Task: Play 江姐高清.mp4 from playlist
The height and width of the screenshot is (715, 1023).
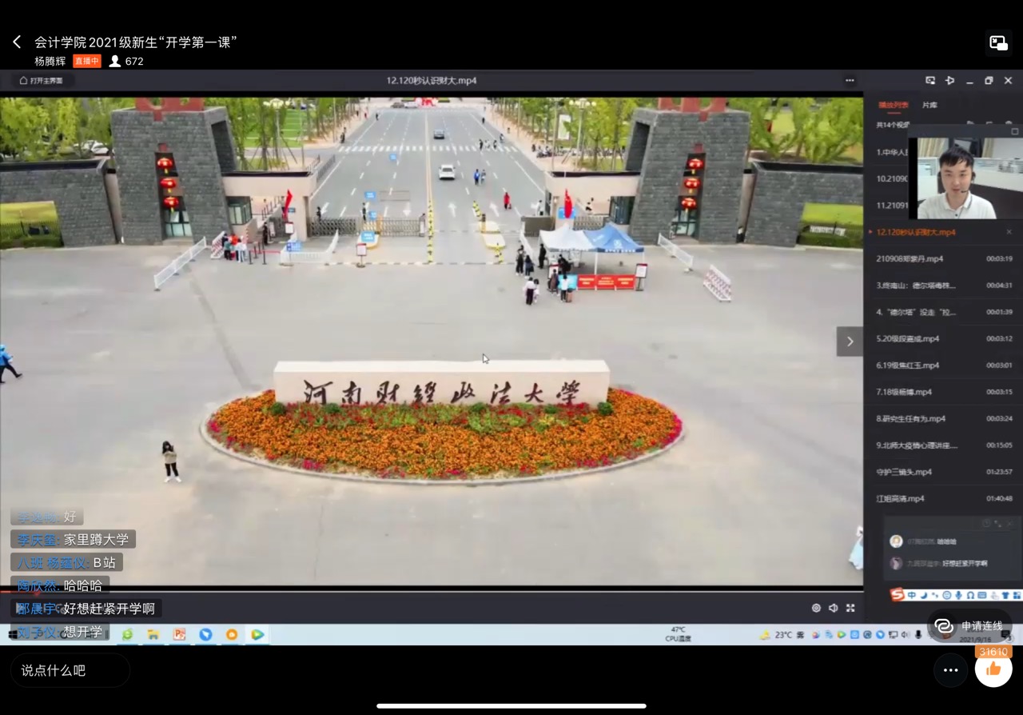Action: (x=943, y=498)
